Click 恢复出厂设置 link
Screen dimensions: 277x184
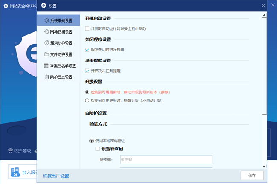(56, 176)
